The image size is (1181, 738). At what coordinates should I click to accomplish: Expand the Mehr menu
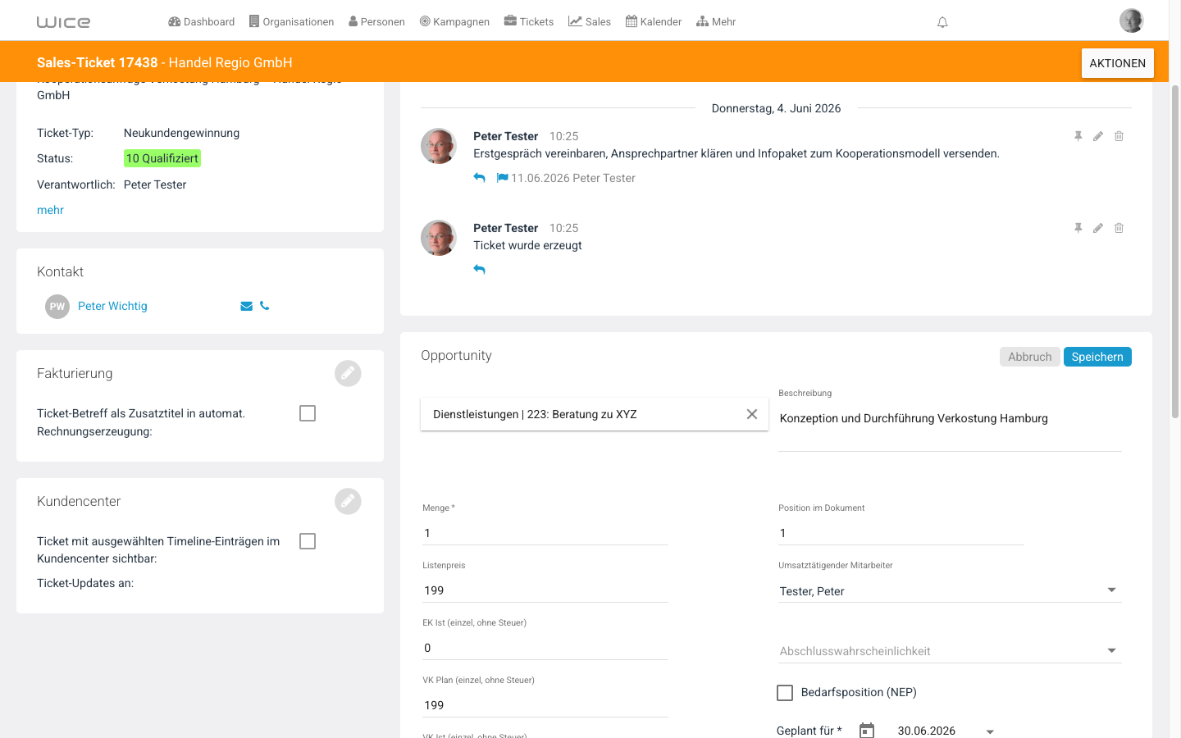(x=716, y=21)
